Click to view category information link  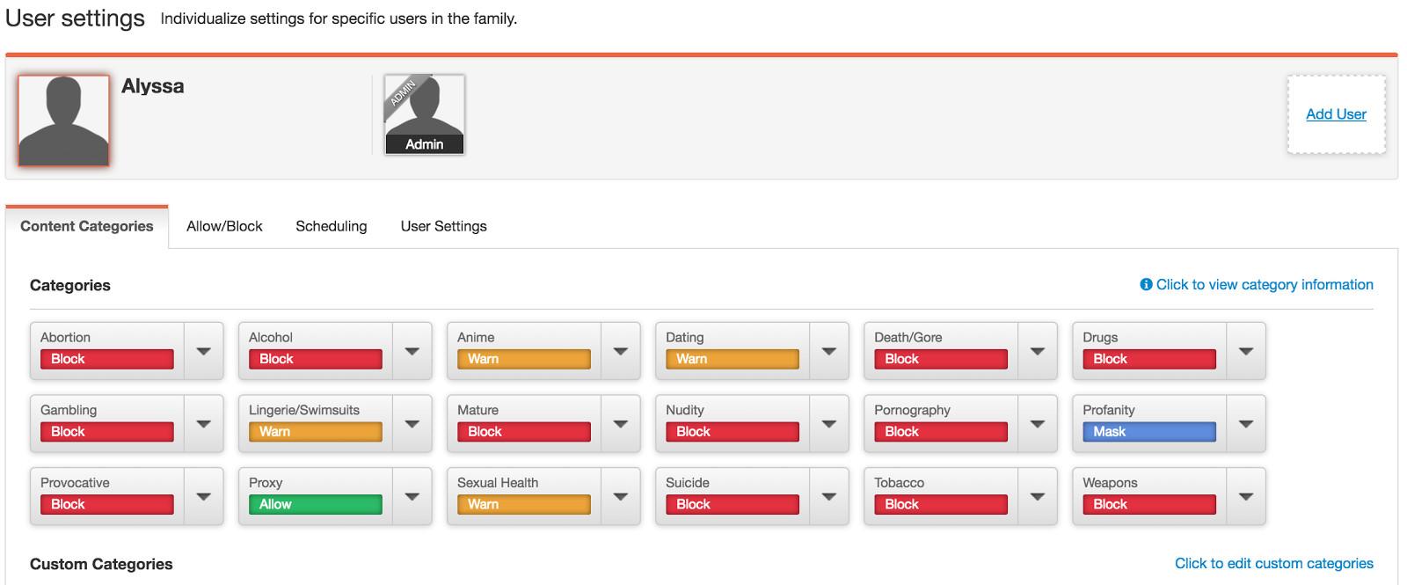[1264, 284]
